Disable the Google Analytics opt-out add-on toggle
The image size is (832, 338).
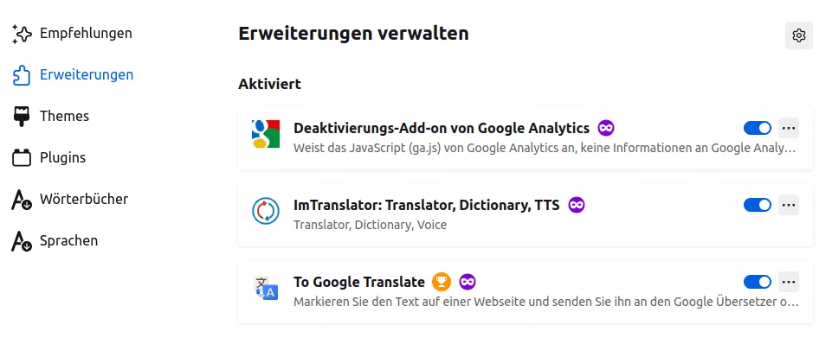(x=758, y=128)
